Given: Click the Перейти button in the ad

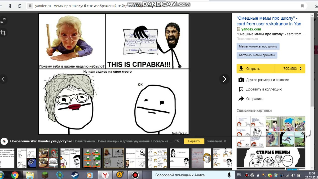Looking at the screenshot, I should click(x=194, y=141).
